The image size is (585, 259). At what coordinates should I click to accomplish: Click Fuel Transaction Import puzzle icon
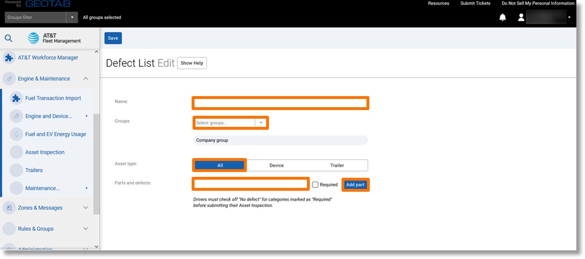click(x=16, y=98)
